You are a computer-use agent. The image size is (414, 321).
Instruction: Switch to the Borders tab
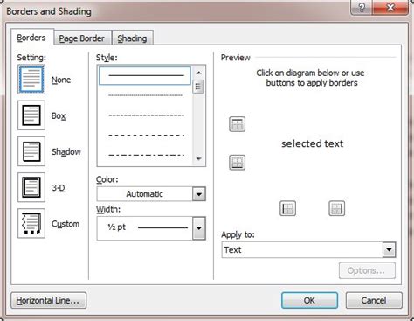coord(31,38)
